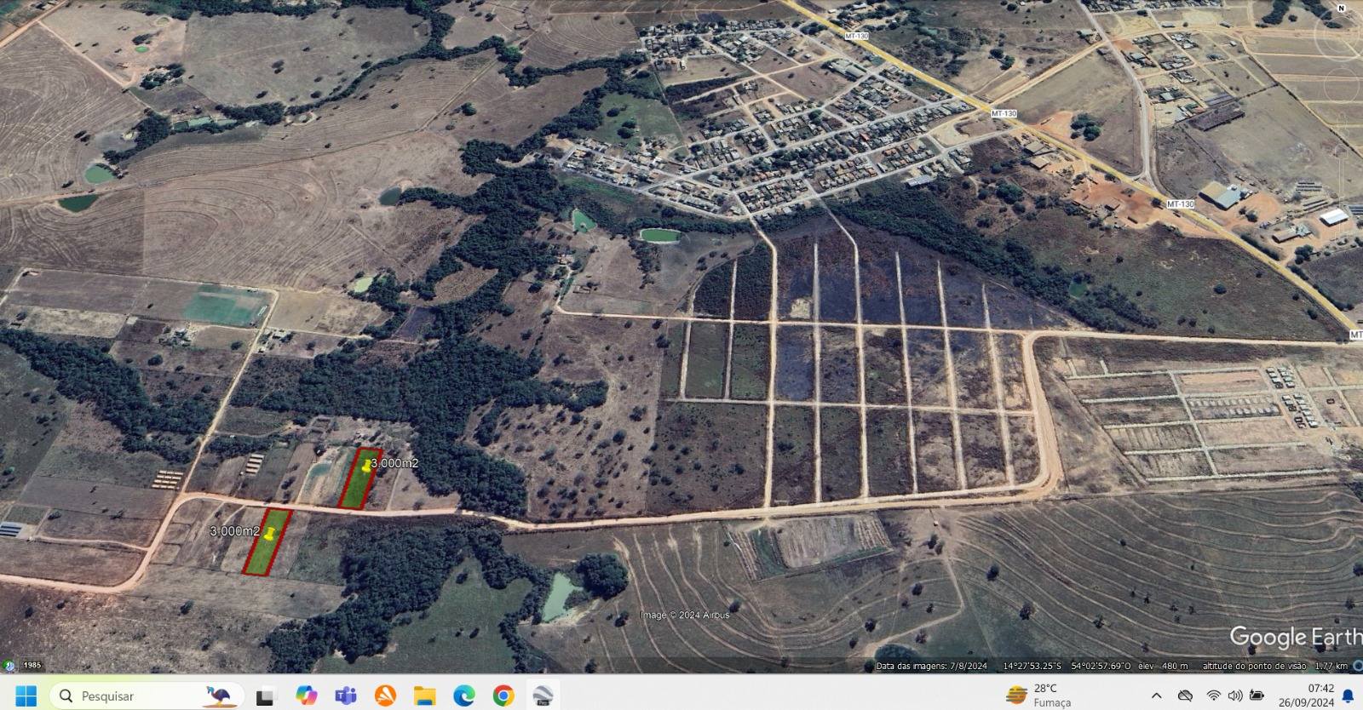Click the 1985 historical imagery label
This screenshot has height=710, width=1363.
32,665
